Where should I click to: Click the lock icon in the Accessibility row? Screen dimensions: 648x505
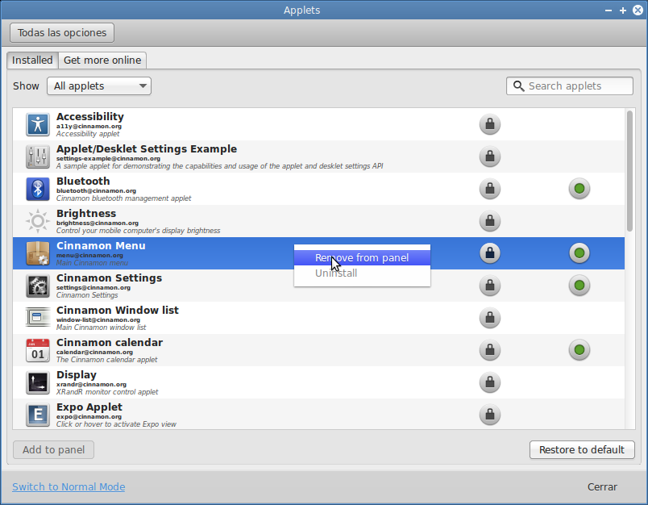click(x=490, y=124)
